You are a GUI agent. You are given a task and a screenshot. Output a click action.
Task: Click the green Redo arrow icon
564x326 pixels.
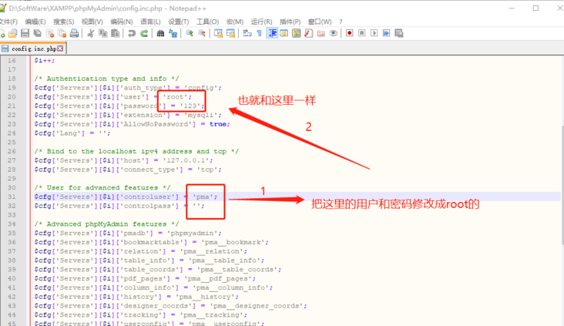pos(144,33)
